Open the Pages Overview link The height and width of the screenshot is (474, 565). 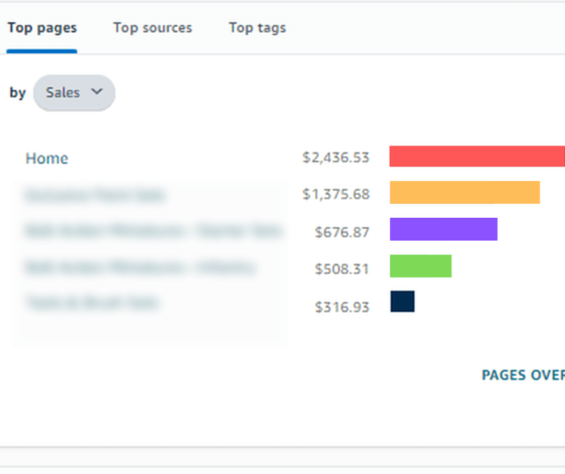tap(522, 375)
